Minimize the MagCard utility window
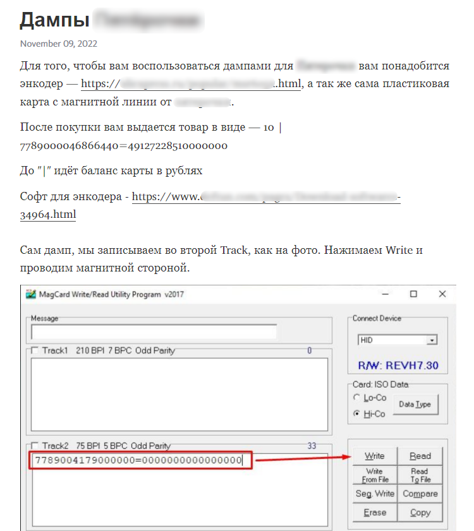The width and height of the screenshot is (474, 531). [384, 294]
